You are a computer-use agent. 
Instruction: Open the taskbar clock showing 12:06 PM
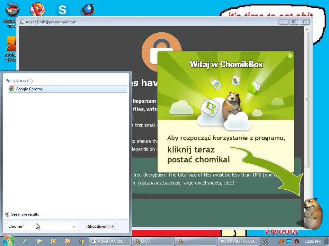[313, 242]
